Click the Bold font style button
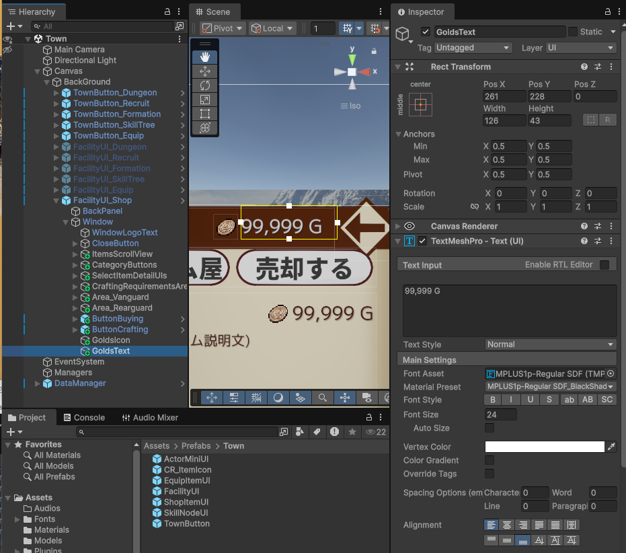626x553 pixels. (492, 400)
